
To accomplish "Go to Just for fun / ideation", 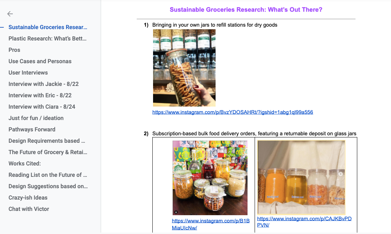I will click(x=36, y=118).
